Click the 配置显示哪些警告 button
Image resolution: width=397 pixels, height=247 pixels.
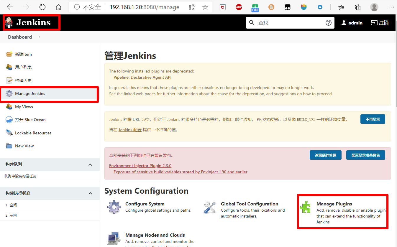point(365,155)
